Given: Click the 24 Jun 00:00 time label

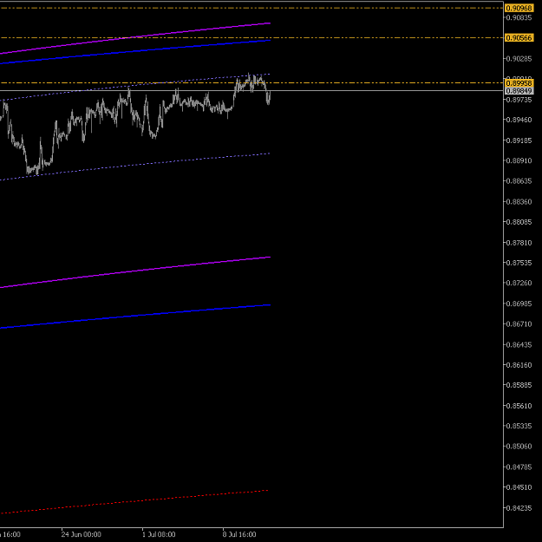Looking at the screenshot, I should (x=82, y=534).
